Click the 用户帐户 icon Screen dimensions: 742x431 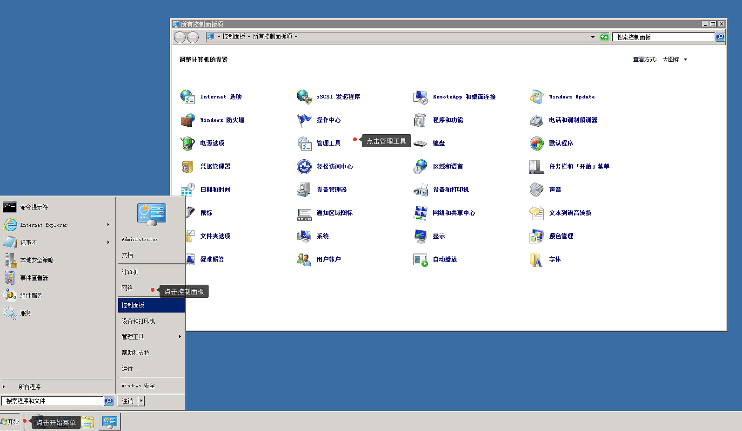pos(304,260)
